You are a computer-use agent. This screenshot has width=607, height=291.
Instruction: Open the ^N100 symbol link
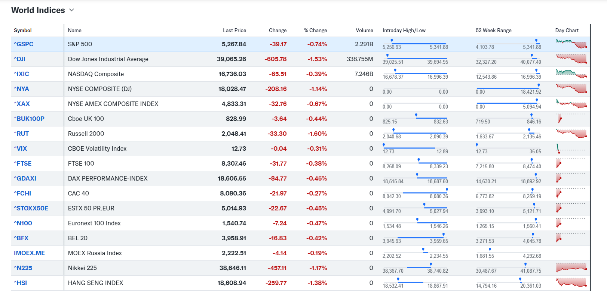[23, 223]
